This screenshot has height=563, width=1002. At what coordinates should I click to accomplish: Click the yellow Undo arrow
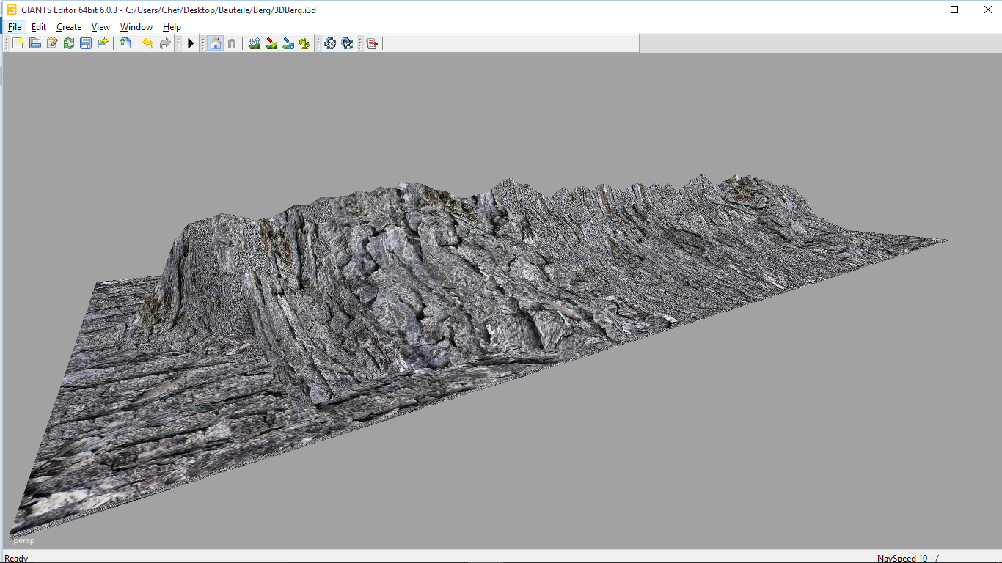coord(148,43)
